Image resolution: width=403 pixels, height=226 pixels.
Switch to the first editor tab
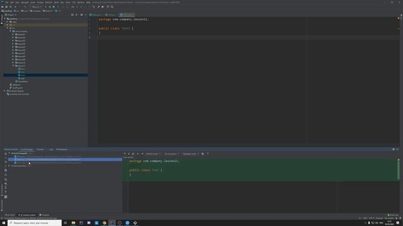(96, 15)
